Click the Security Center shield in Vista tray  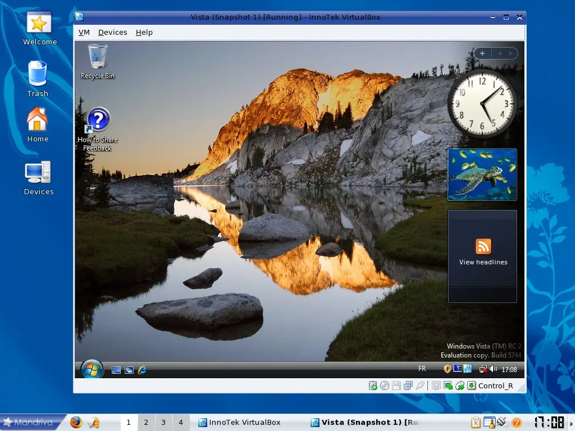pos(448,369)
